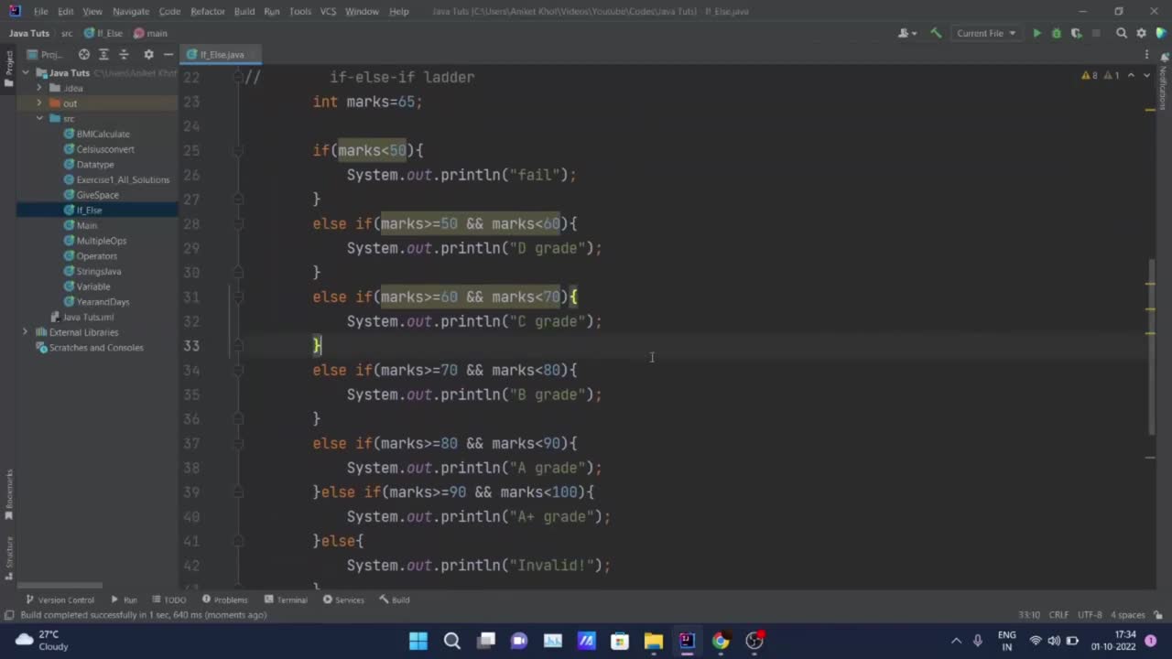Open Windows taskbar search
This screenshot has height=659, width=1172.
tap(451, 641)
